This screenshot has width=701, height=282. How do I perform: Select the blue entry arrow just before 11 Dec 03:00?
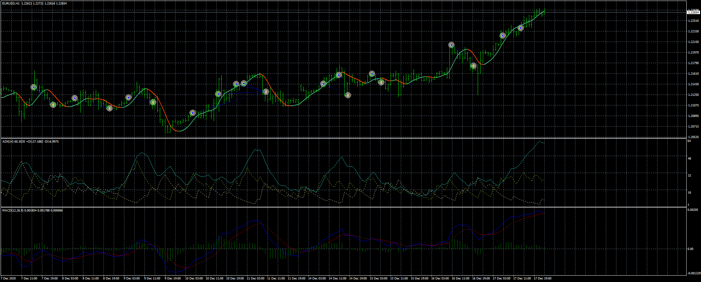(244, 84)
